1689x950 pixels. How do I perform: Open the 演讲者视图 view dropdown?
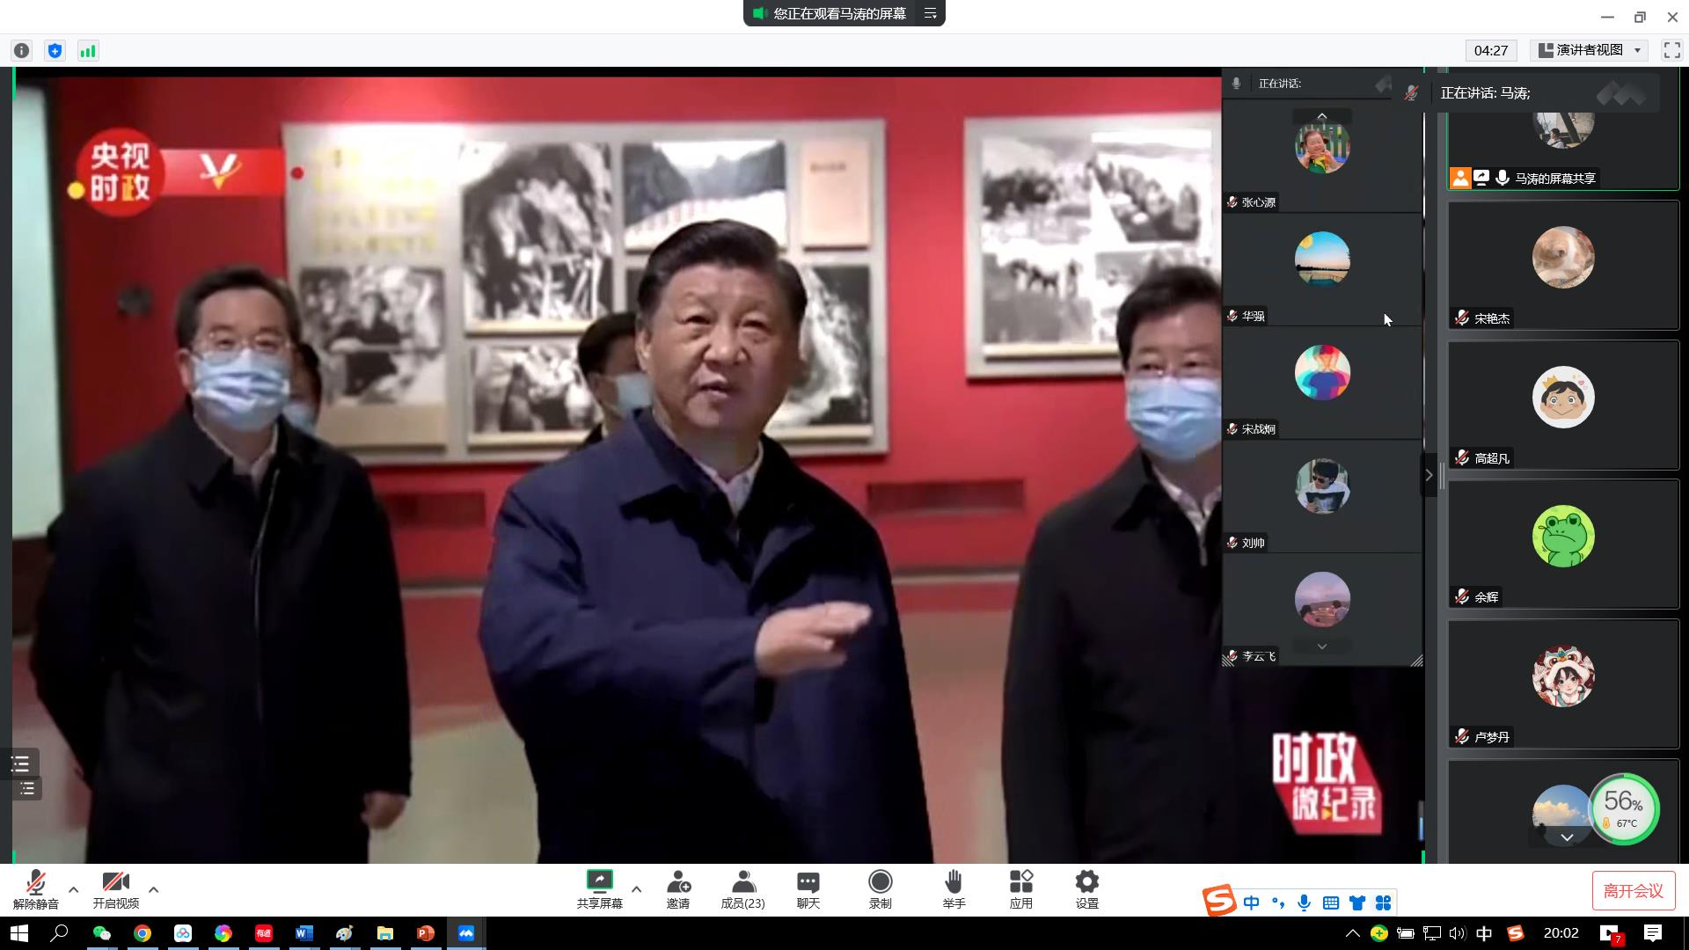tap(1590, 51)
